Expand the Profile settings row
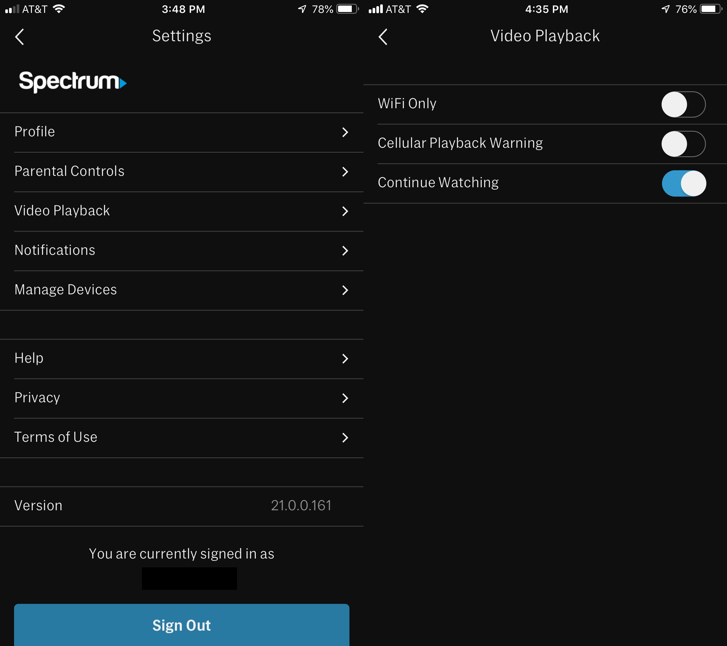The image size is (727, 646). (x=345, y=132)
